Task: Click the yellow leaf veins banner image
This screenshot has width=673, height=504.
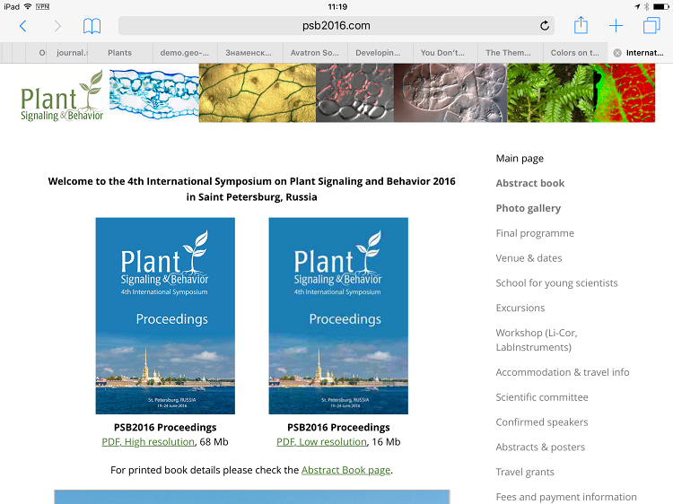Action: click(258, 93)
